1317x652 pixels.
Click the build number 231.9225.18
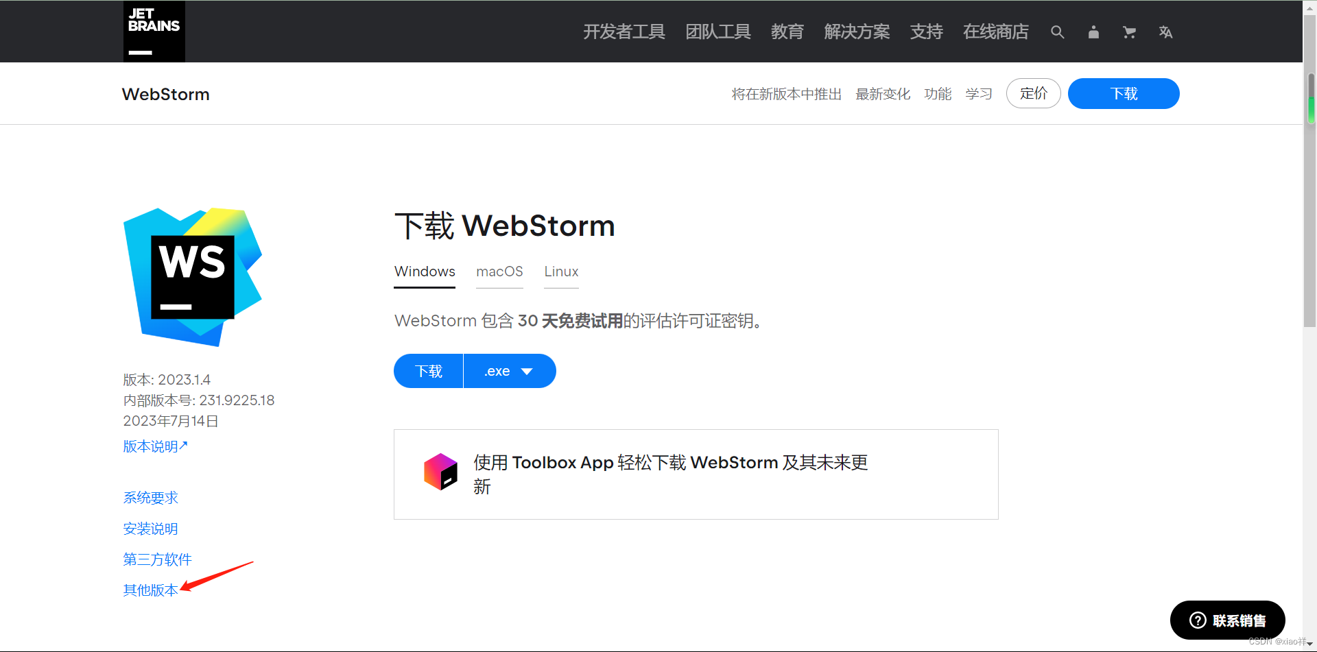(x=237, y=400)
